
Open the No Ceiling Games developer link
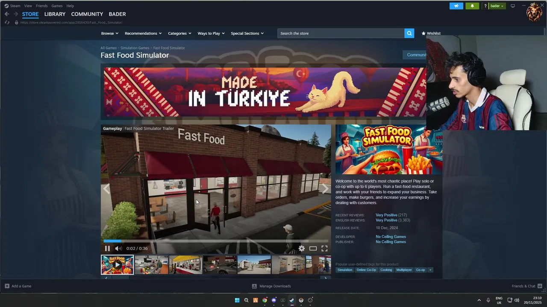click(x=391, y=237)
